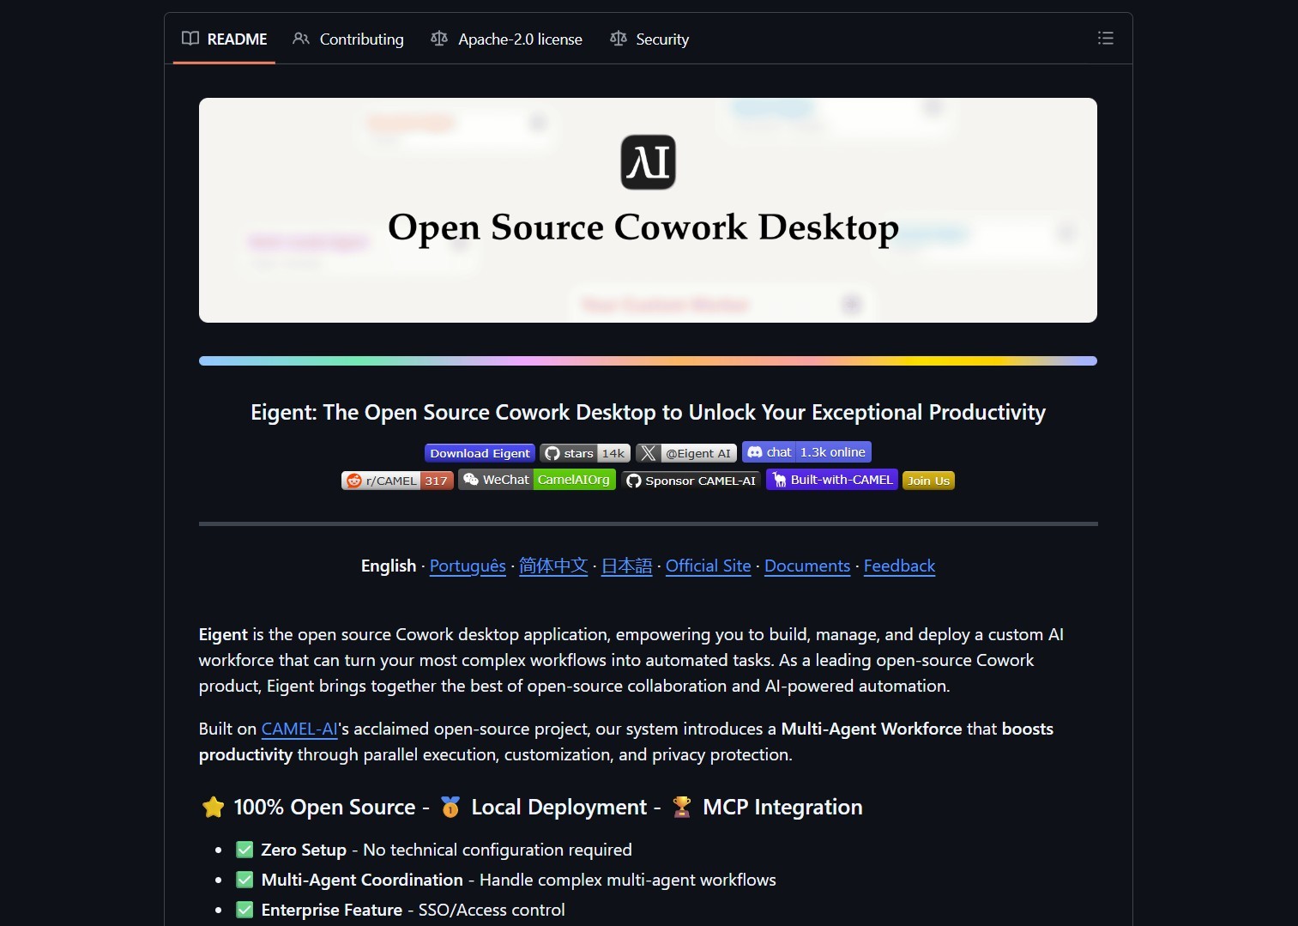
Task: Open the Documents link
Action: (807, 566)
